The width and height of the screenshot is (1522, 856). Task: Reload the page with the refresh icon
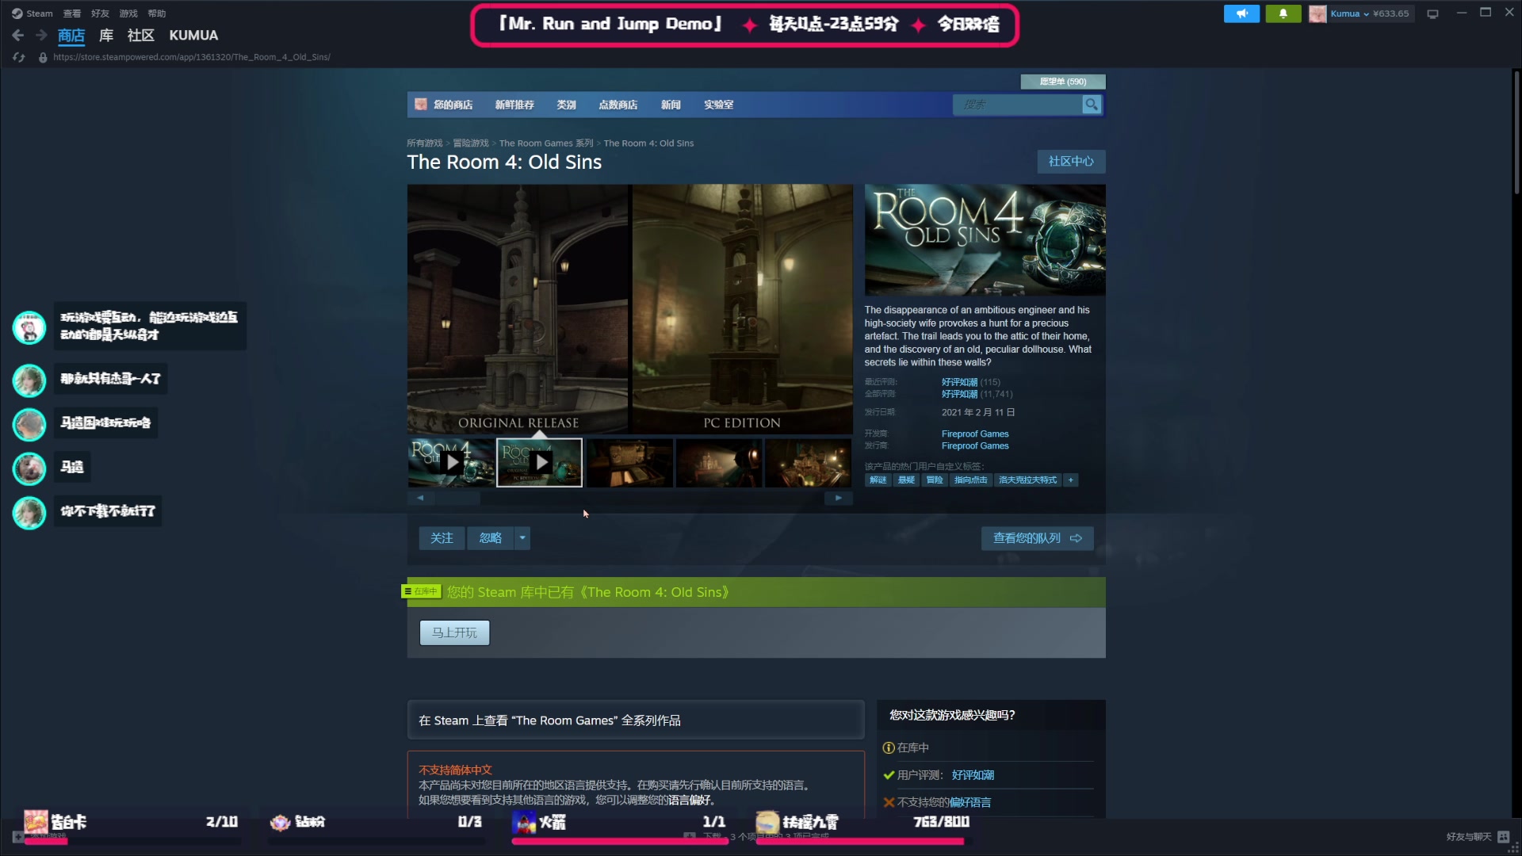[x=19, y=57]
